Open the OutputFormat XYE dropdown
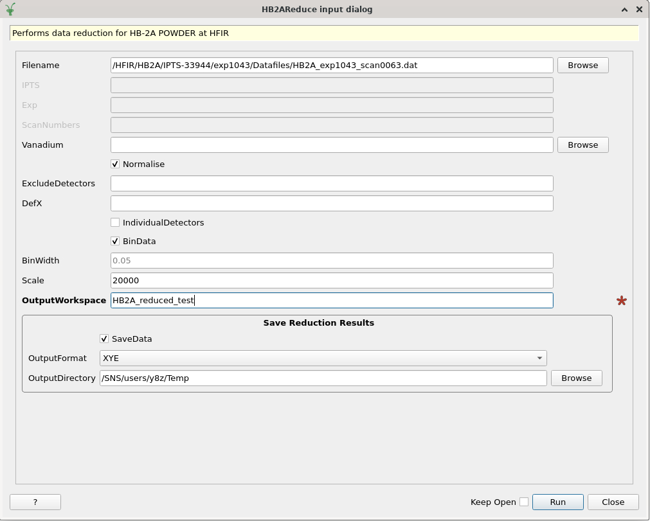The height and width of the screenshot is (521, 650). [323, 358]
